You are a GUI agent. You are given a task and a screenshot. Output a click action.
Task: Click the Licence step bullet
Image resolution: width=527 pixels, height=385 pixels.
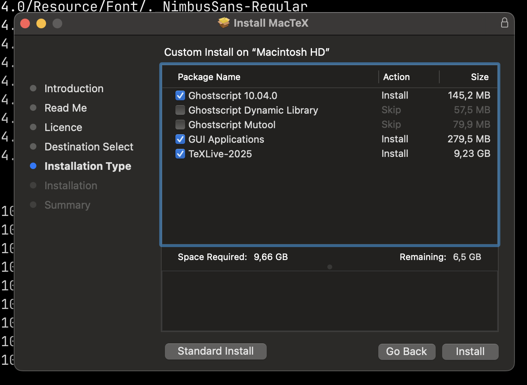point(33,127)
